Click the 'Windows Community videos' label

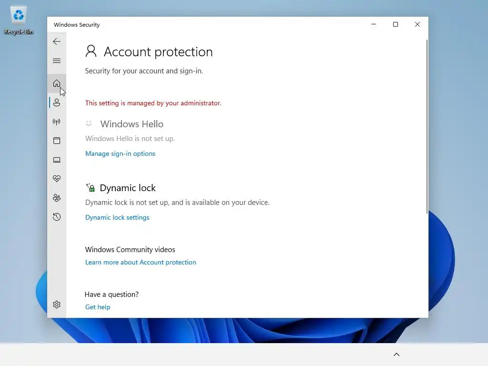pos(130,250)
